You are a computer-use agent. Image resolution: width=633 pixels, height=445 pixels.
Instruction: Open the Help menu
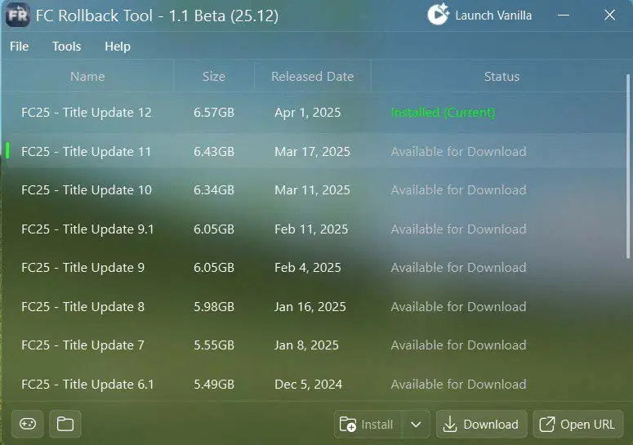pos(118,47)
